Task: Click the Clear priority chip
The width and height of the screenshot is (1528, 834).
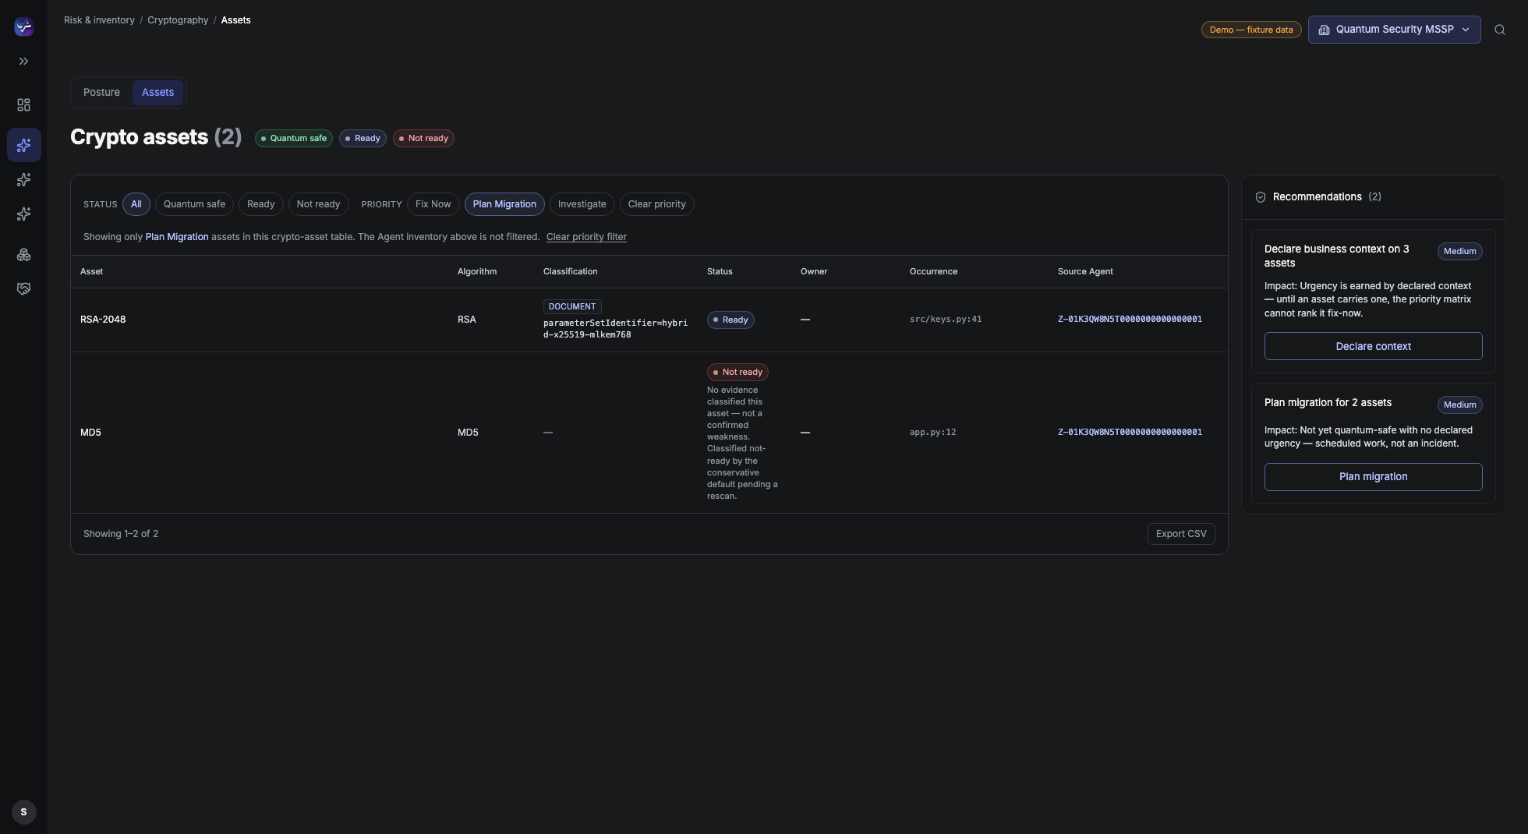Action: tap(657, 204)
